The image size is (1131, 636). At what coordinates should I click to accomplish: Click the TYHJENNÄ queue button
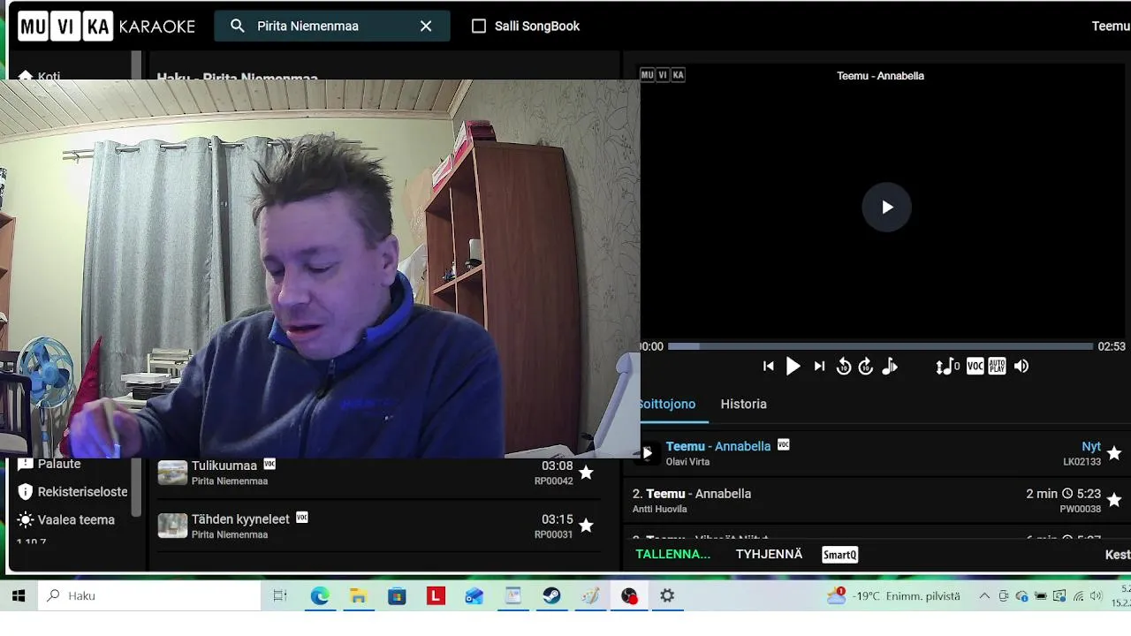pos(769,554)
